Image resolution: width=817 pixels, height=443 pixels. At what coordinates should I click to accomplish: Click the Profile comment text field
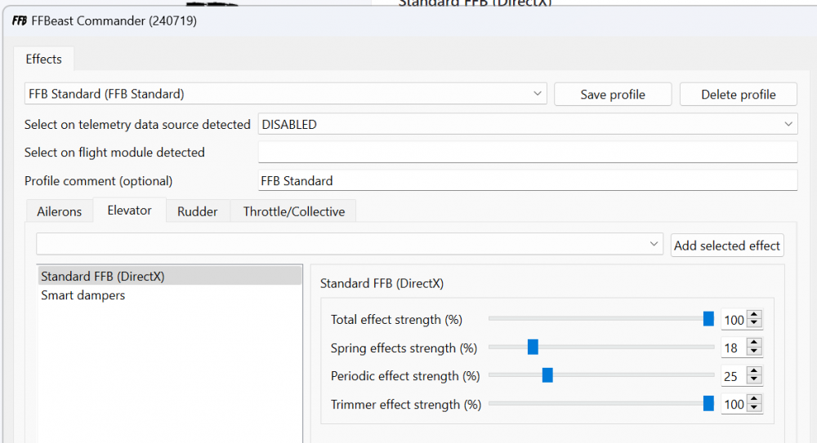pyautogui.click(x=527, y=180)
